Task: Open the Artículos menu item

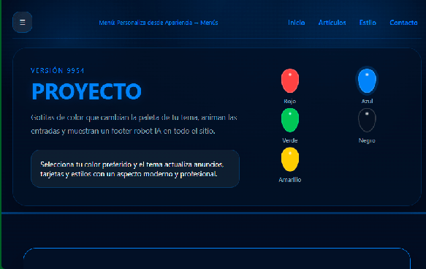Action: point(332,23)
